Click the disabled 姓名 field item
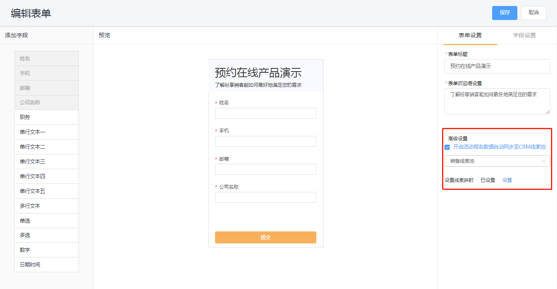557x289 pixels. pos(46,58)
